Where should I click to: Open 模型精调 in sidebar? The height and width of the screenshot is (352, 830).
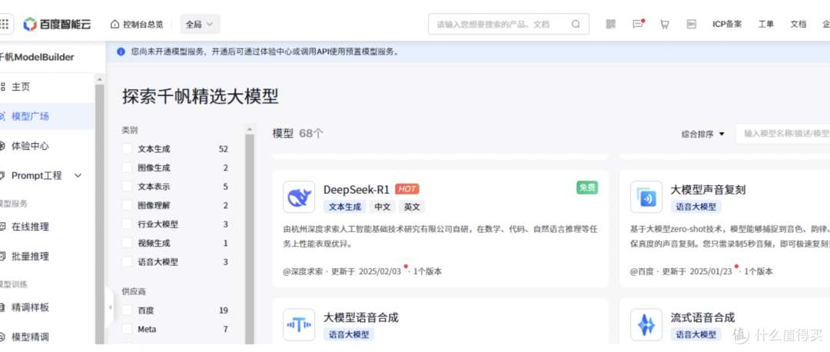pyautogui.click(x=30, y=337)
